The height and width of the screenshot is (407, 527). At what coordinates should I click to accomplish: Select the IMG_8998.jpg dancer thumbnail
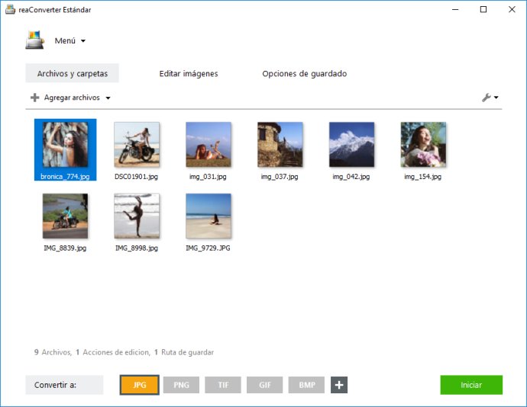click(x=137, y=216)
